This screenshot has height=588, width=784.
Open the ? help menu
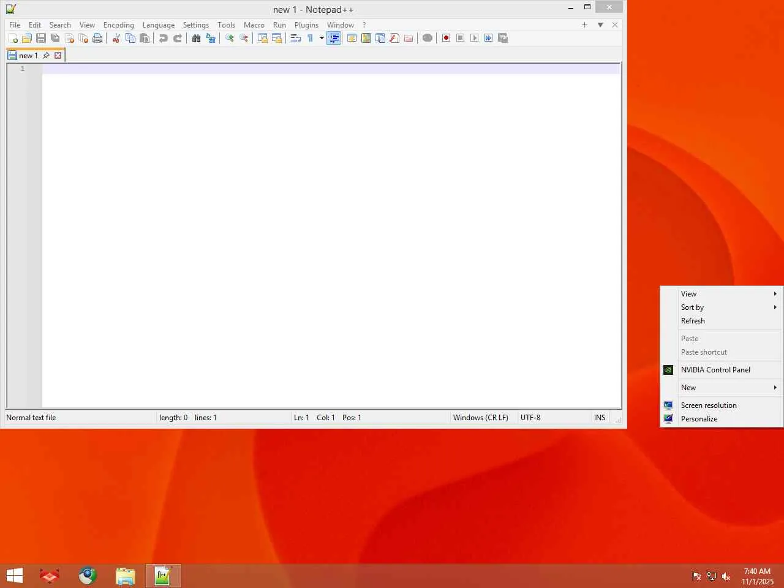pos(364,25)
